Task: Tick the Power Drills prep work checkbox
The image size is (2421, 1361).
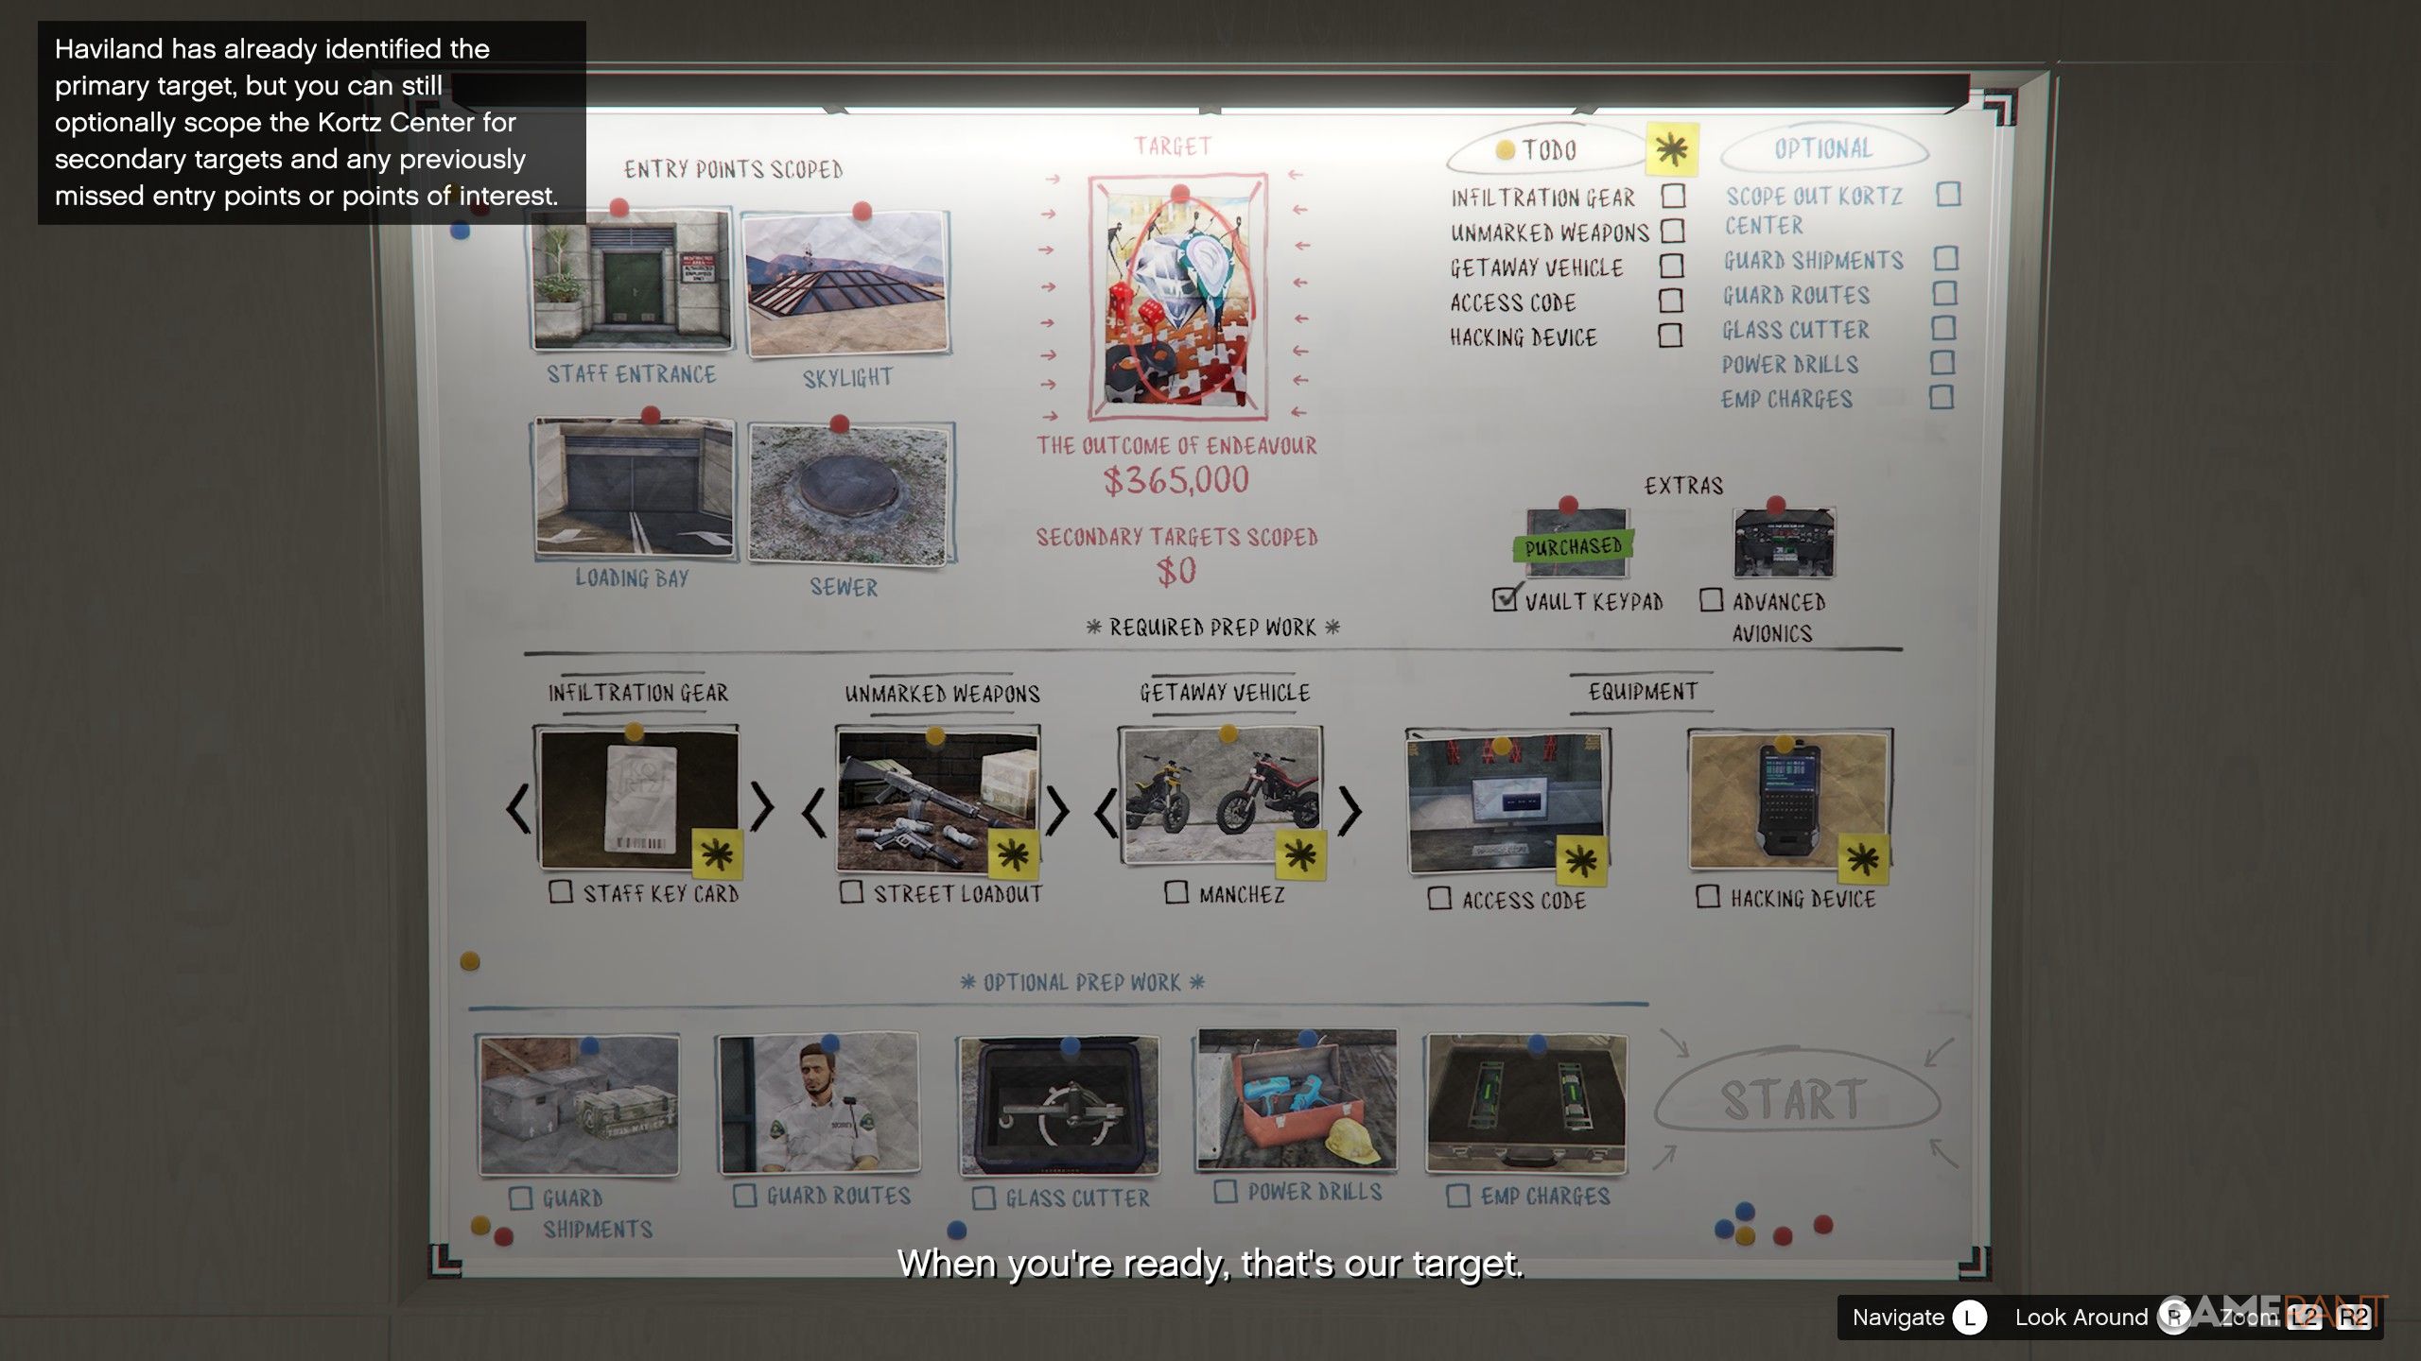Action: 1226,1191
